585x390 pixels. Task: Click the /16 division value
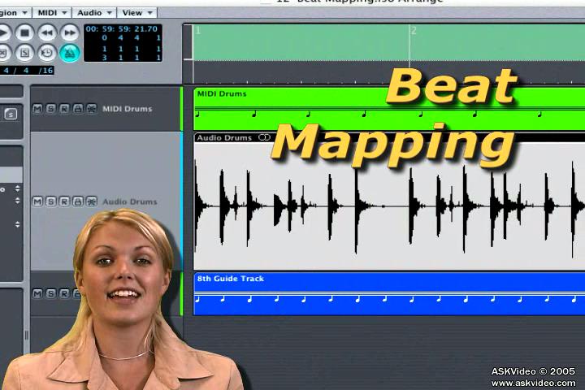[45, 70]
